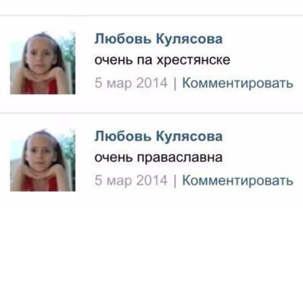Click the surname 'Кулясова' in the top comment
Viewport: 303px width, 303px height.
[x=189, y=39]
